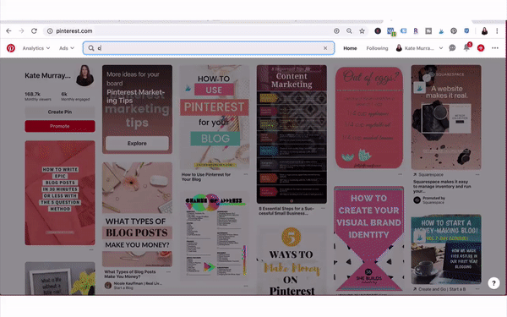This screenshot has height=317, width=507.
Task: Open Nicole Kauffman | Real Liv... pinner link
Action: tap(138, 283)
